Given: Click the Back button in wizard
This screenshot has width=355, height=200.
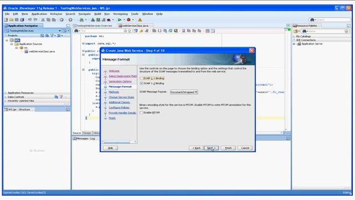Looking at the screenshot, I should [196, 148].
